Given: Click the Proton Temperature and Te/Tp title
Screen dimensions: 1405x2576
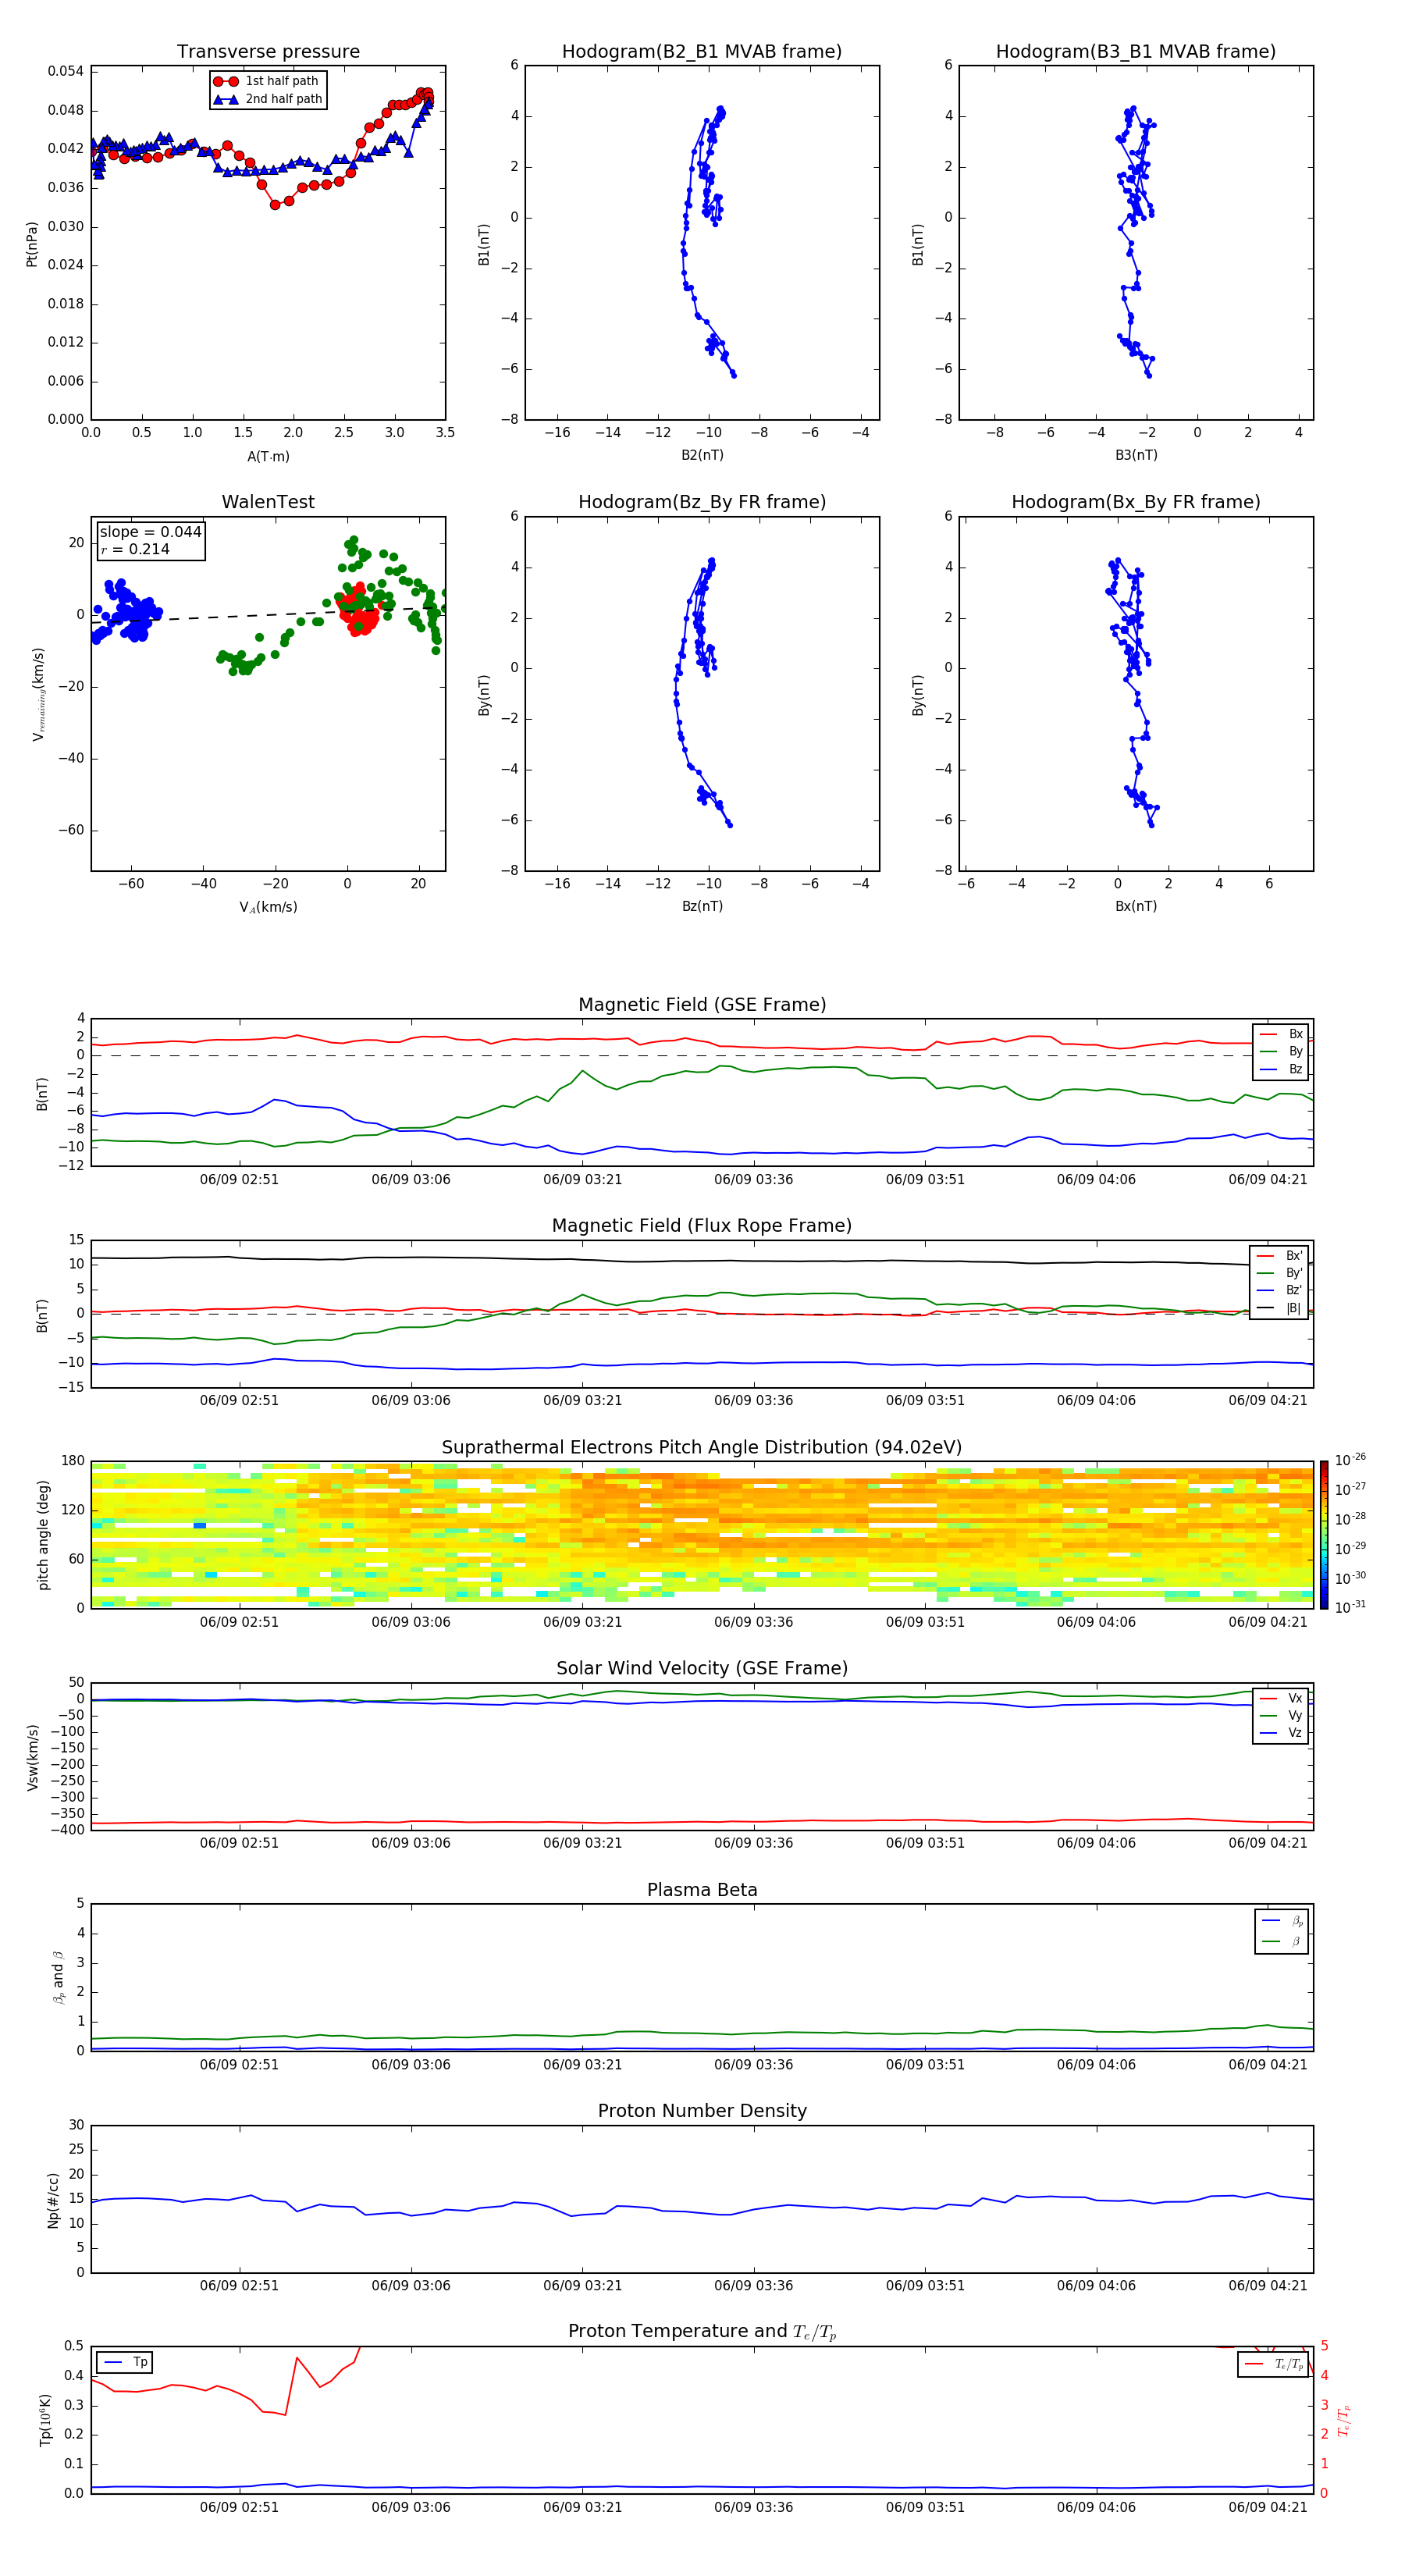Looking at the screenshot, I should (702, 2332).
